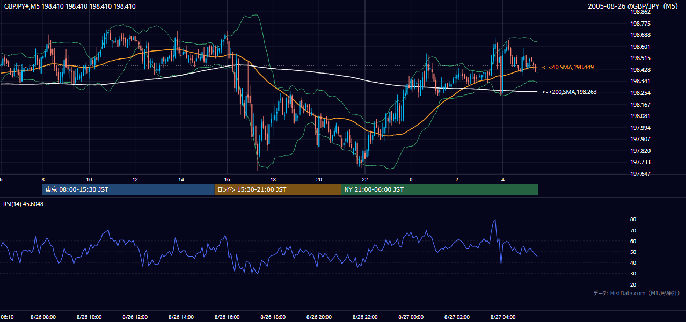
Task: Click hour marker 18 under the price chart
Action: (273, 179)
